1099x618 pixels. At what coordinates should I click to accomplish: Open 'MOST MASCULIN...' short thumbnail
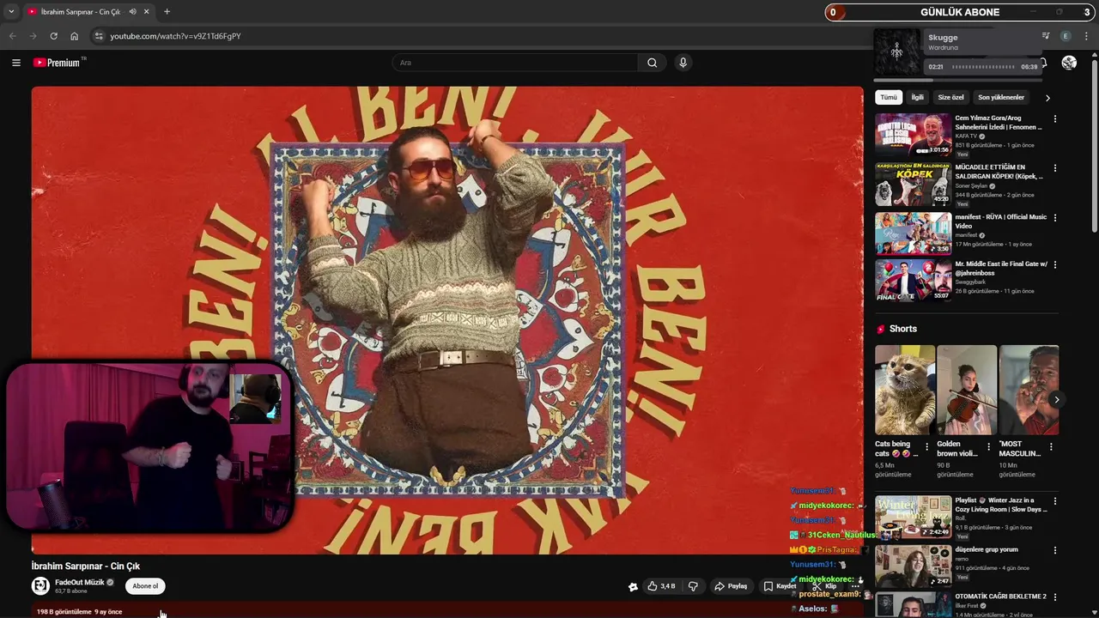click(x=1029, y=391)
